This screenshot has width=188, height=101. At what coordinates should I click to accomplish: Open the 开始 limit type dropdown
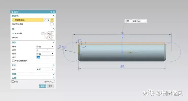45,47
